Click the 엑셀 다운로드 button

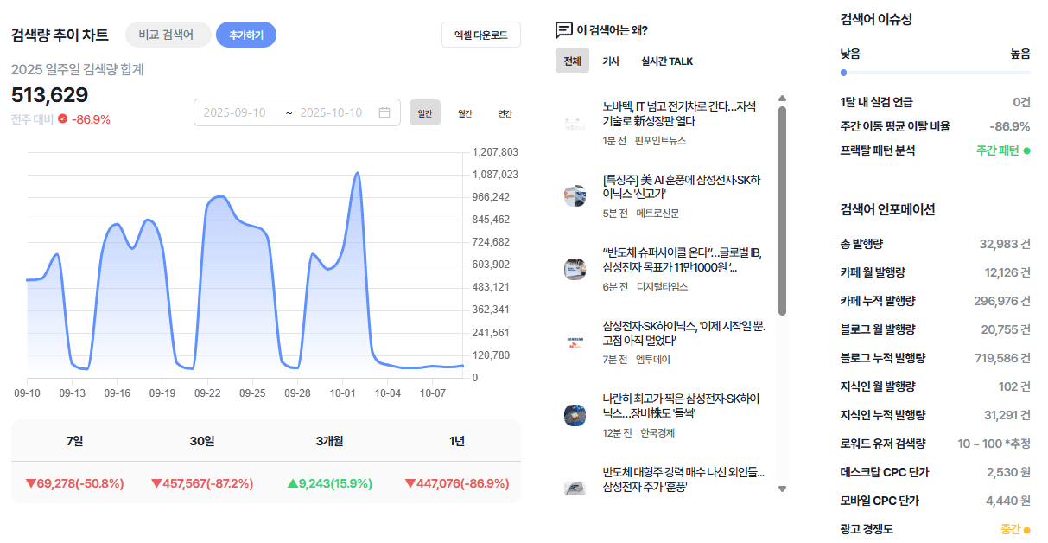481,35
